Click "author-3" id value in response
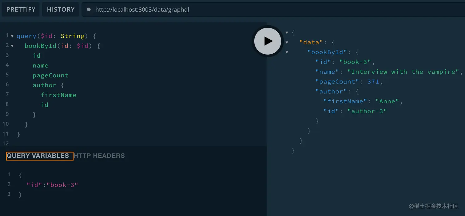 (367, 111)
